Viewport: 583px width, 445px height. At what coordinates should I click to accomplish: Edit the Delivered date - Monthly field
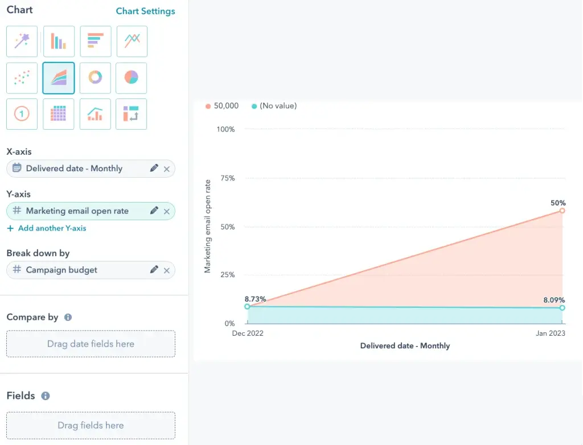154,168
